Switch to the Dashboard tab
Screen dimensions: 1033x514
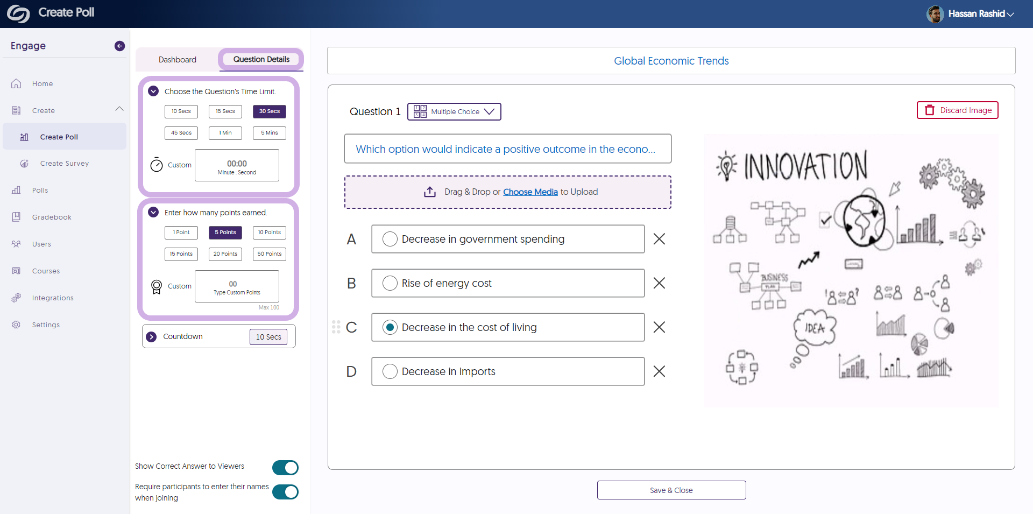[177, 60]
